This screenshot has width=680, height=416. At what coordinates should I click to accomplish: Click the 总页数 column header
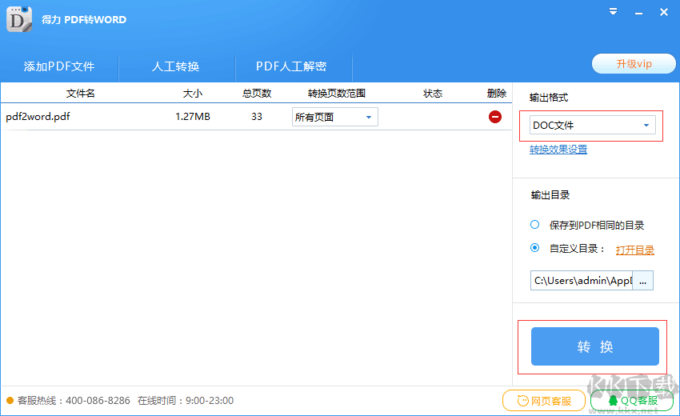point(257,94)
